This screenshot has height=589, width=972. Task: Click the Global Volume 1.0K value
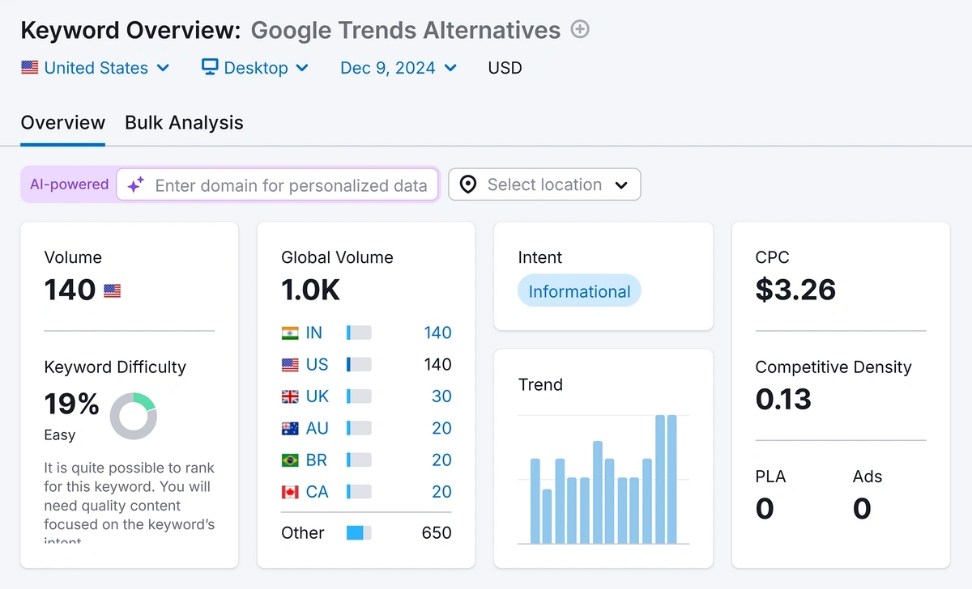click(x=311, y=290)
